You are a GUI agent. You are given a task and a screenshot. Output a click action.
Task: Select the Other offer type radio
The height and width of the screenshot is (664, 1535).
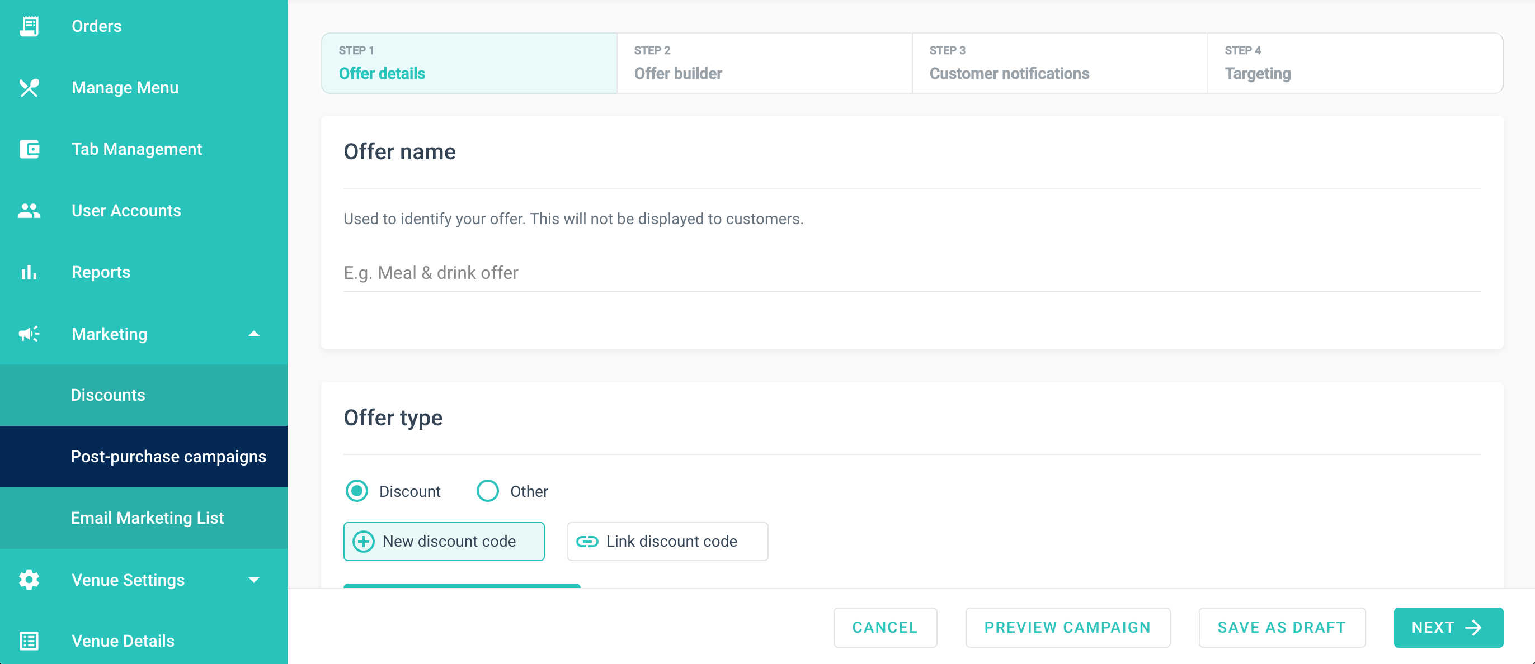coord(487,491)
